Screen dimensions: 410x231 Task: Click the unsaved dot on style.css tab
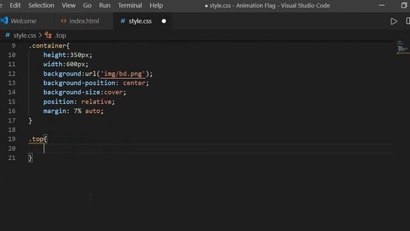click(164, 21)
